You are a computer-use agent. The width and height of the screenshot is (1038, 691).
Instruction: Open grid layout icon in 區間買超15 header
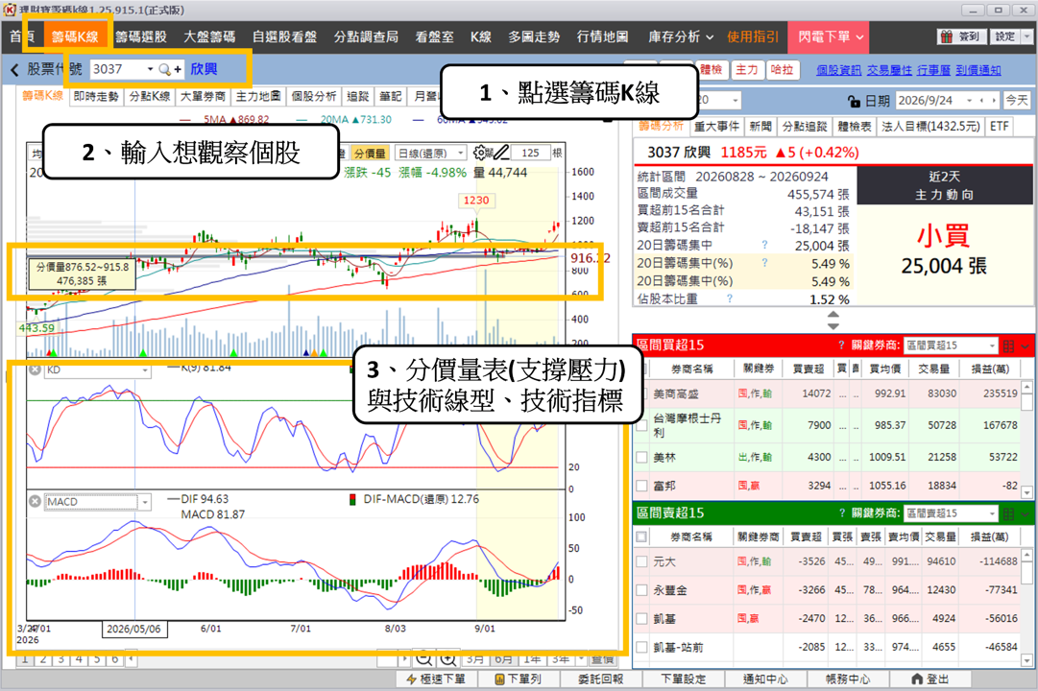coord(1008,345)
